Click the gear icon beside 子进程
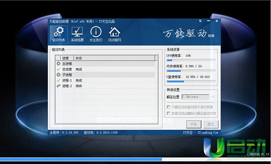The height and width of the screenshot is (164, 271). coord(59,75)
